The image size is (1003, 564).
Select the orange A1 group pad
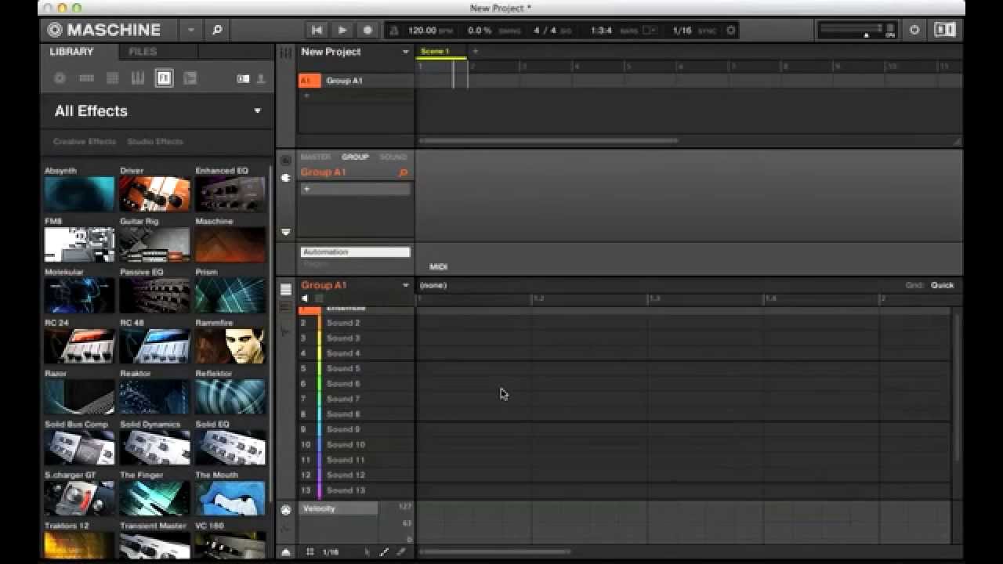[x=310, y=81]
